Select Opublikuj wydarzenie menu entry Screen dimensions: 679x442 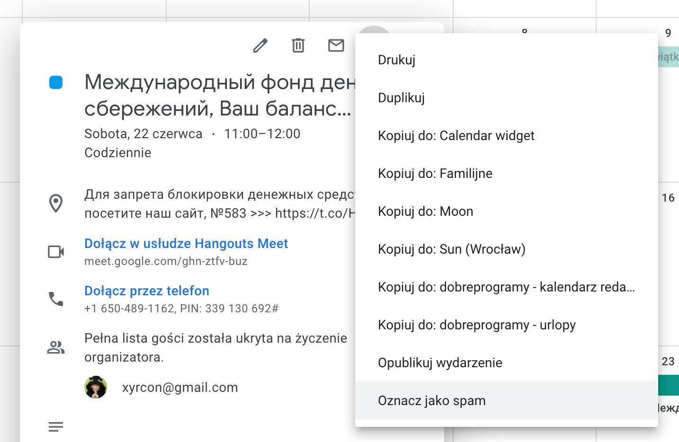(440, 363)
